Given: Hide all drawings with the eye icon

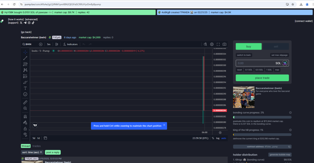Looking at the screenshot, I should click(25, 134).
